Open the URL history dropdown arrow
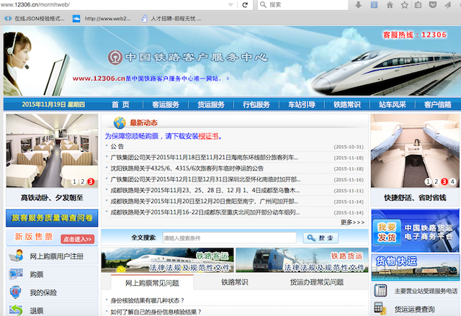The height and width of the screenshot is (316, 461). point(230,5)
